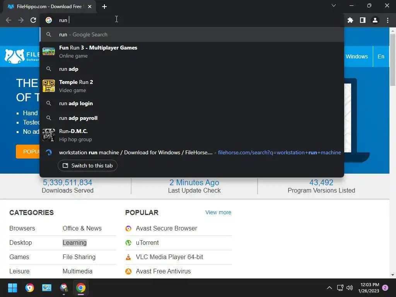Open the Windows platform selector

point(357,56)
